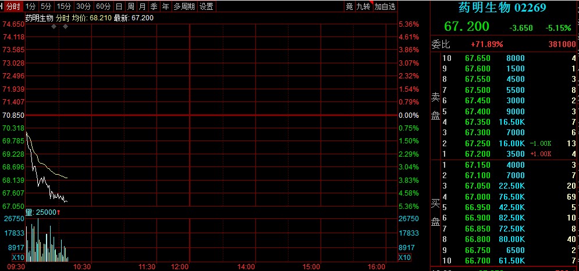The height and width of the screenshot is (271, 579).
Task: Click the -1.00K change at sell level 2
Action: [541, 143]
